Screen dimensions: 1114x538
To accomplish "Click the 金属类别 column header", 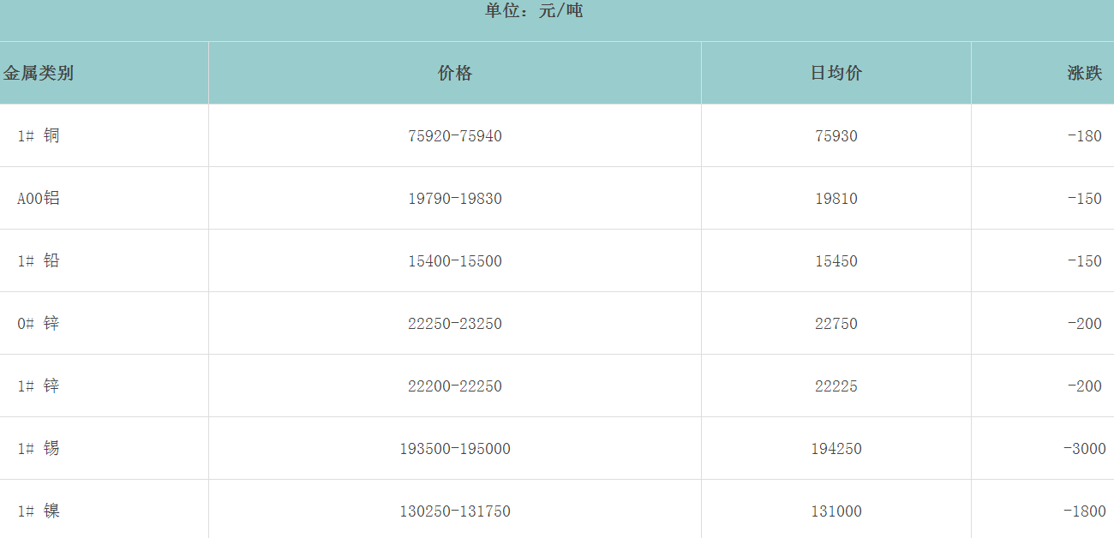I will pyautogui.click(x=39, y=73).
